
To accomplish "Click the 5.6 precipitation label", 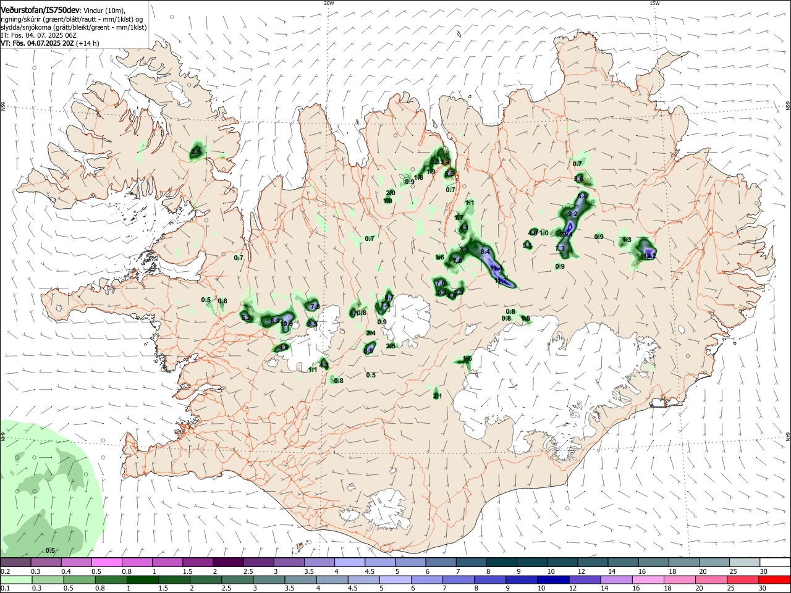I will (578, 179).
